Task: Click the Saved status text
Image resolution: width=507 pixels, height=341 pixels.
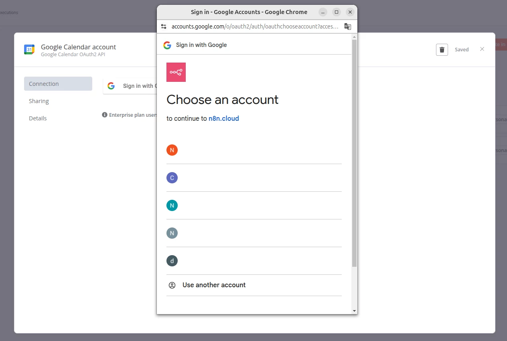Action: 462,50
